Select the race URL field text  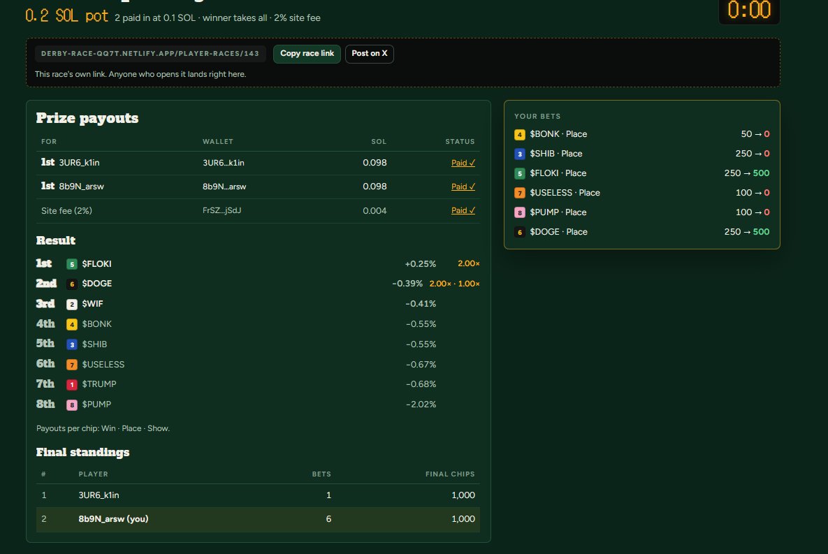pos(150,53)
